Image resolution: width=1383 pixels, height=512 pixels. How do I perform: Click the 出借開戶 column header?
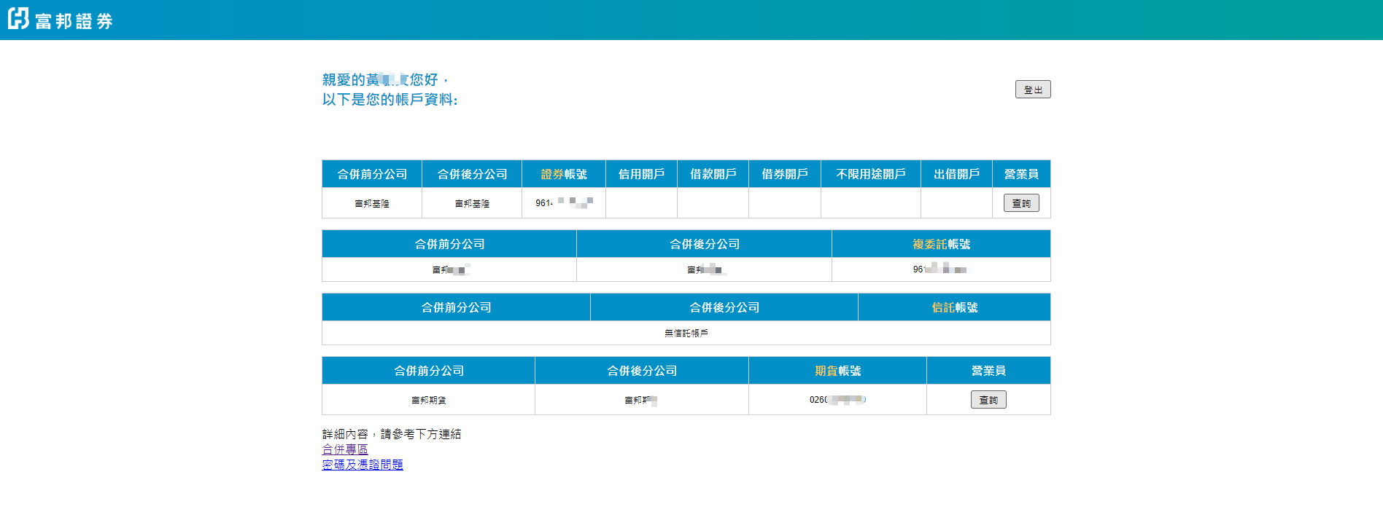pyautogui.click(x=956, y=174)
